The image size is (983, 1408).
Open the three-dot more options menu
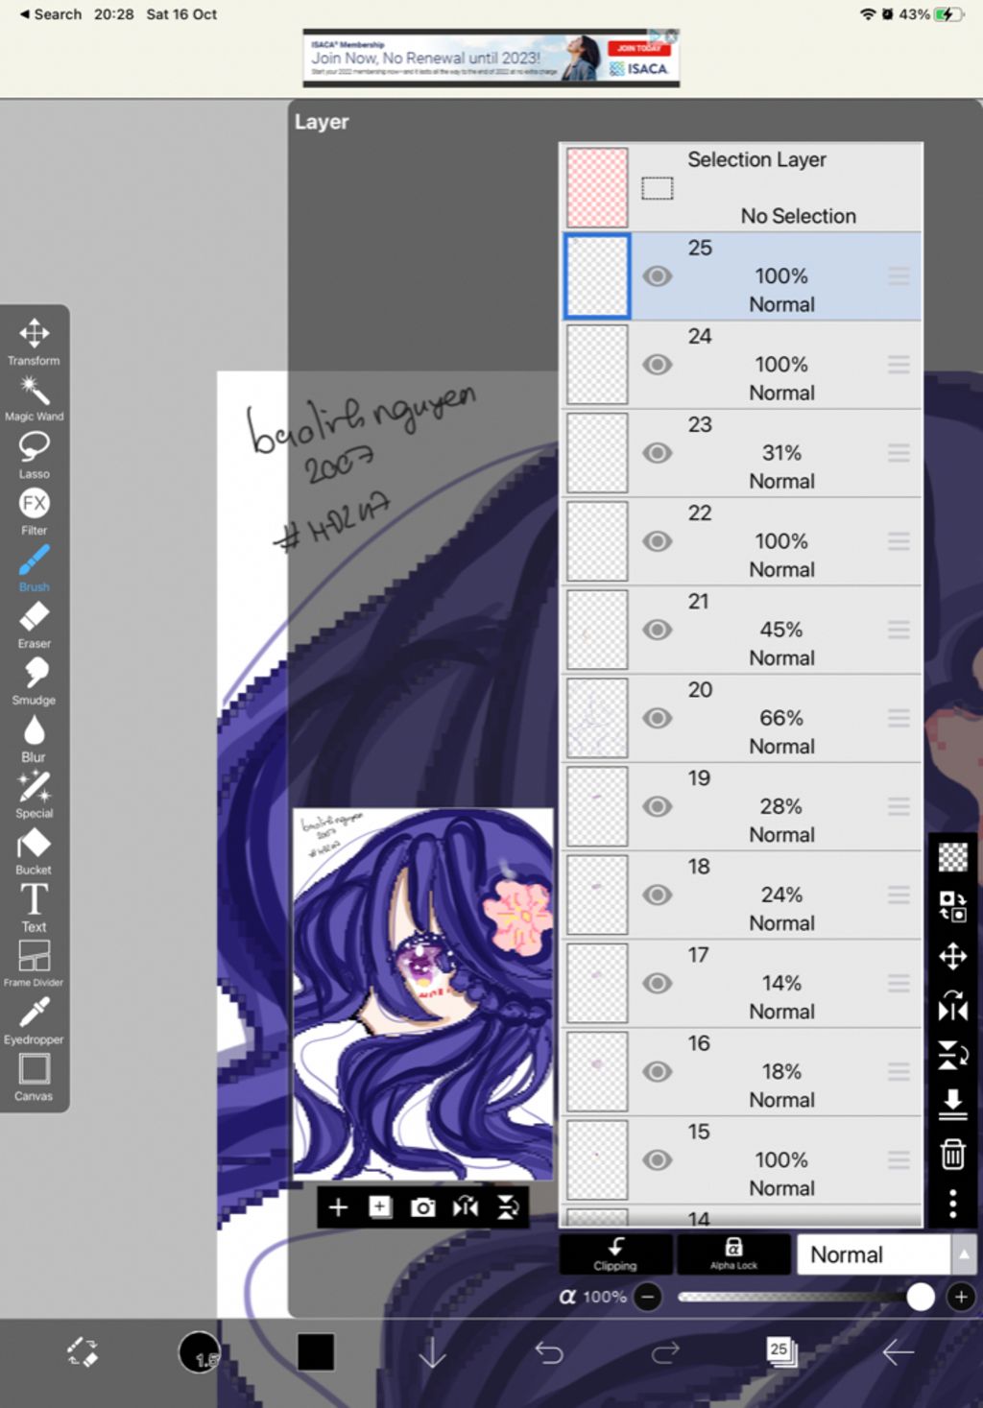tap(952, 1204)
